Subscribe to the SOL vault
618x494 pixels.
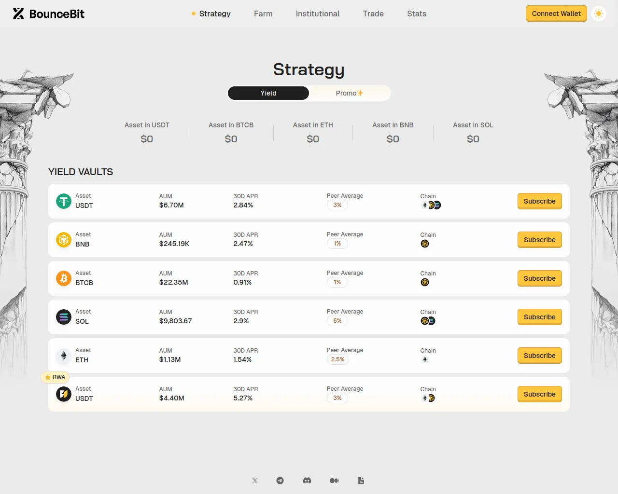pos(540,317)
